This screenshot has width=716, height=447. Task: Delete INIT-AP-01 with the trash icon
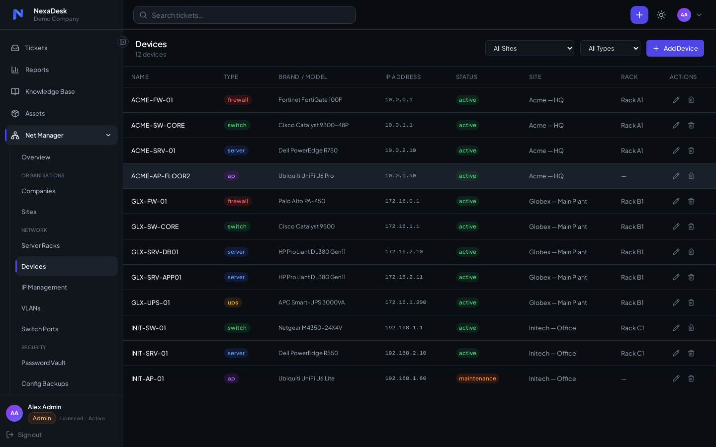pos(691,378)
